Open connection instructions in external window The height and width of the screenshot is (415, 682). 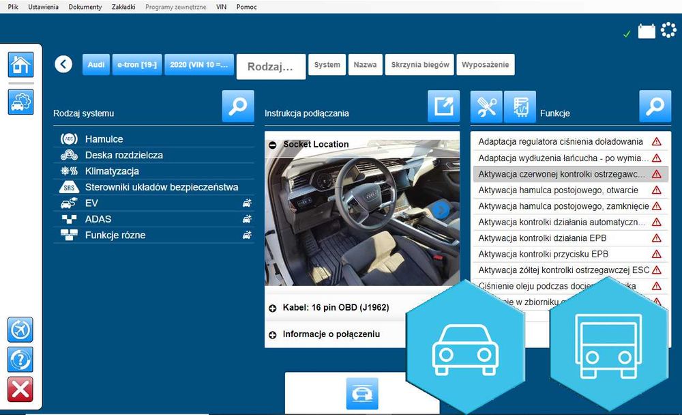444,106
